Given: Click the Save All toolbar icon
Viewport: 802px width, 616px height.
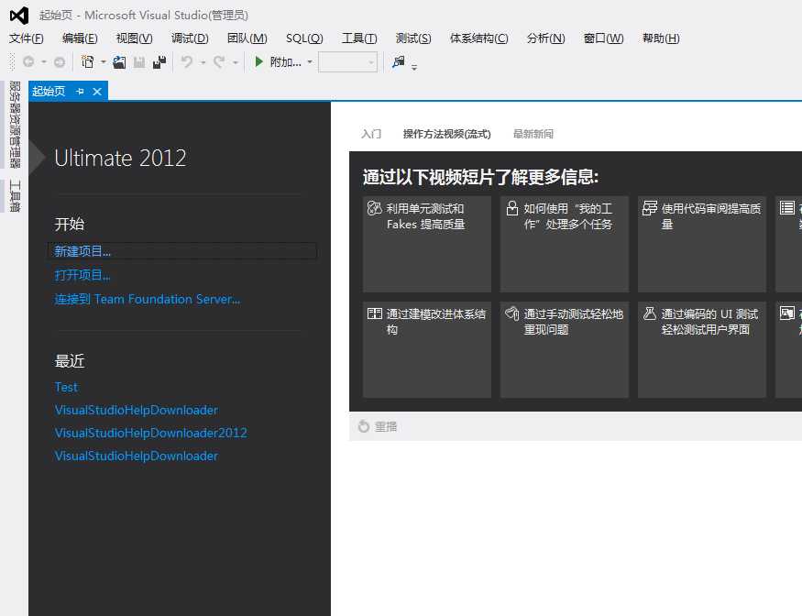Looking at the screenshot, I should point(159,62).
